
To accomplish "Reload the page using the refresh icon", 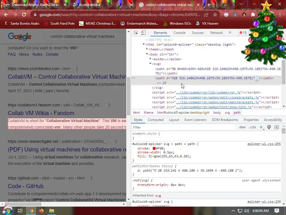I will coord(24,15).
